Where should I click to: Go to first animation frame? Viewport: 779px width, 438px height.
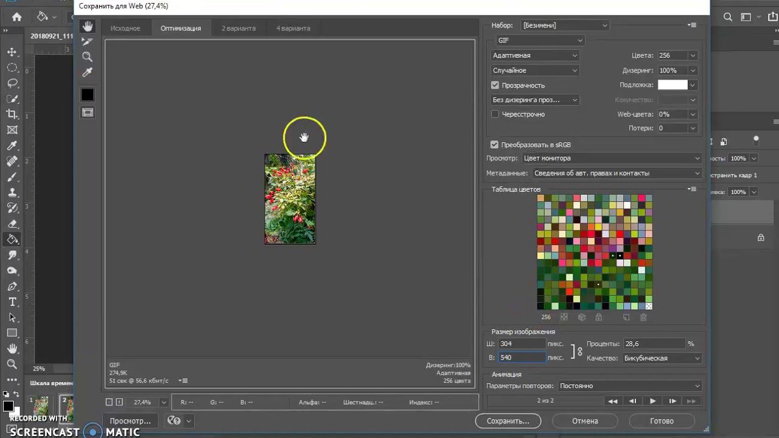(x=613, y=401)
